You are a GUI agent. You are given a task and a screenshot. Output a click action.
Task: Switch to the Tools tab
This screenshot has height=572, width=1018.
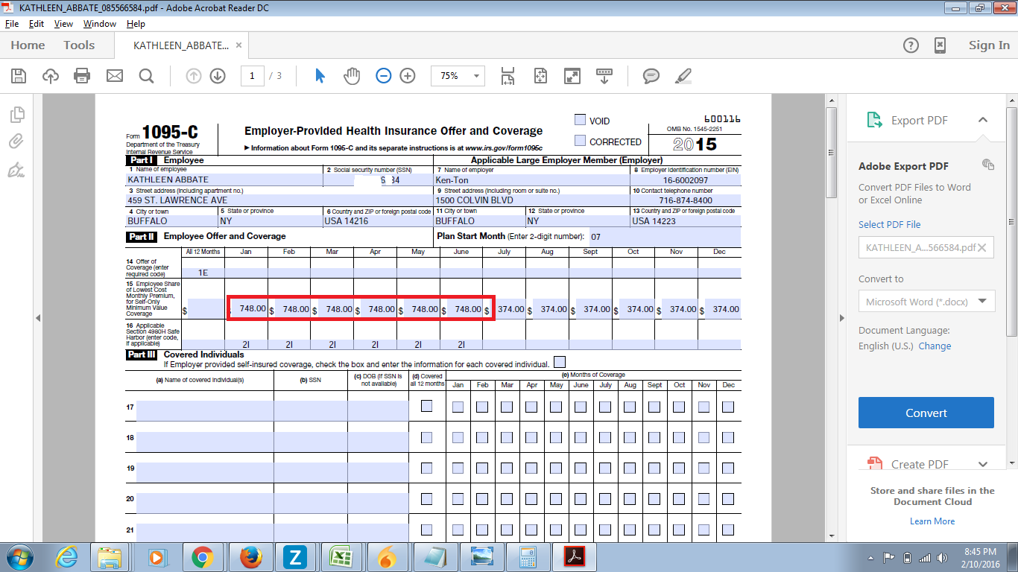(x=79, y=45)
